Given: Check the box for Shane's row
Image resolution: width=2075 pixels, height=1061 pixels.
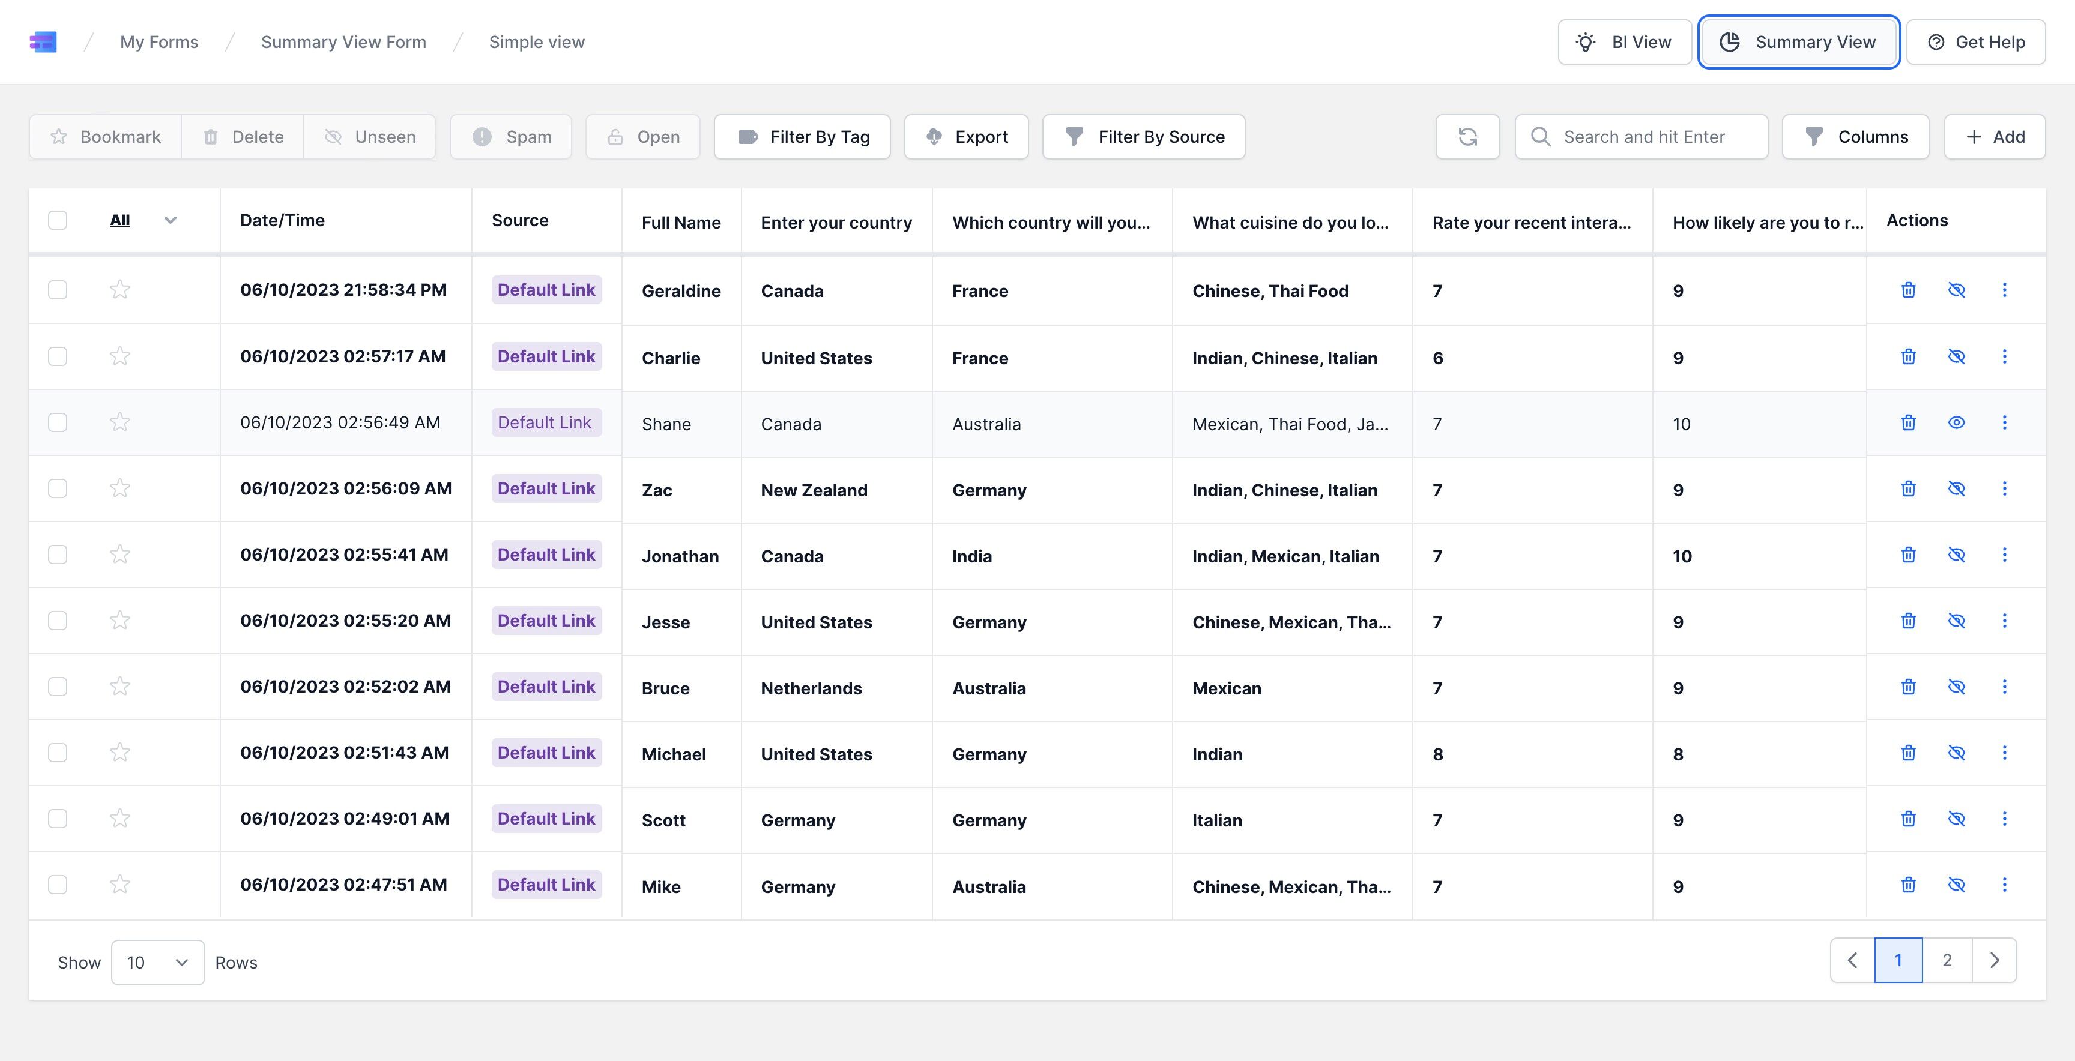Looking at the screenshot, I should [57, 422].
